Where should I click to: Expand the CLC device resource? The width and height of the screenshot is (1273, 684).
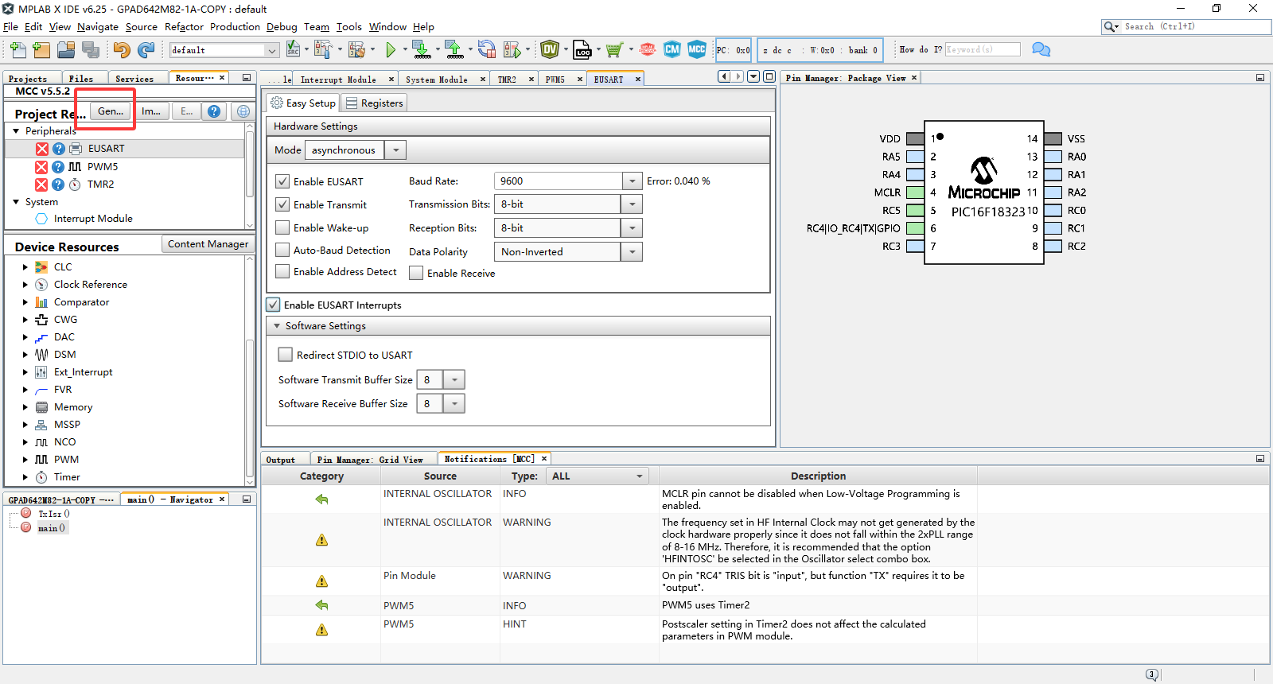tap(25, 267)
